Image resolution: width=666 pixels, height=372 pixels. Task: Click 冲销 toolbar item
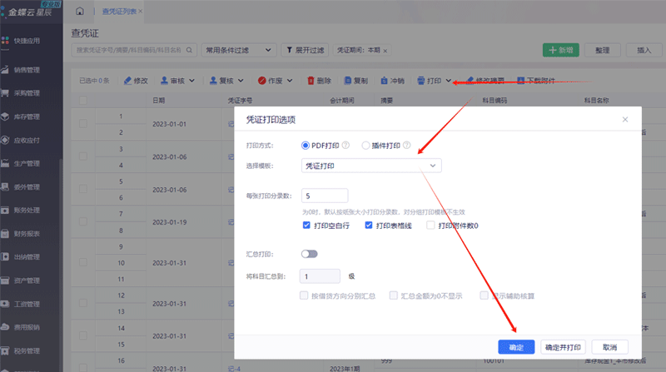392,81
